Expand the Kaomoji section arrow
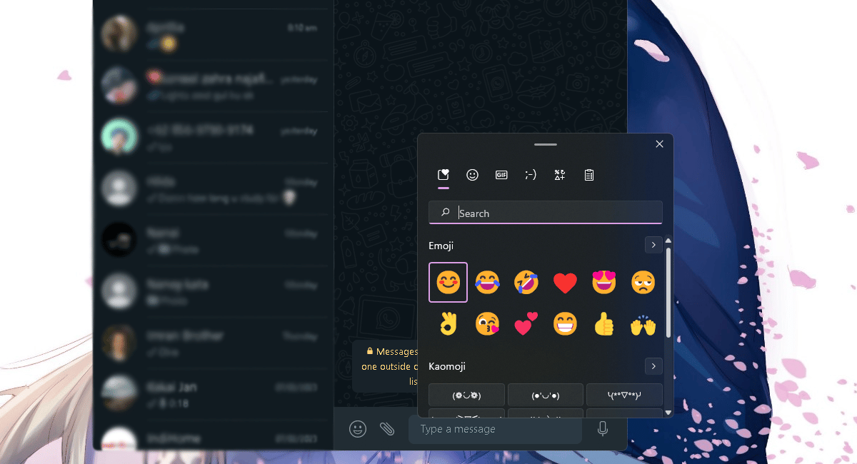Image resolution: width=857 pixels, height=464 pixels. point(653,366)
